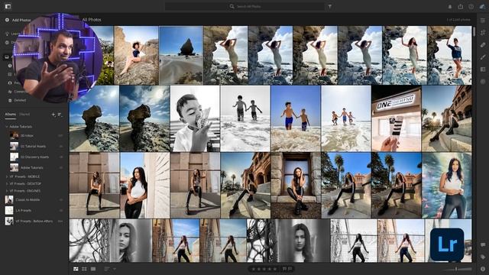
Task: Click the create album plus icon
Action: coord(53,115)
